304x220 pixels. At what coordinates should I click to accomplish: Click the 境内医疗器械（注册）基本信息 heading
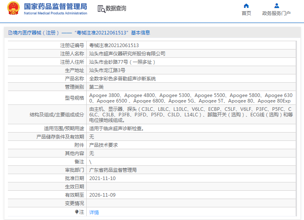coord(81,32)
